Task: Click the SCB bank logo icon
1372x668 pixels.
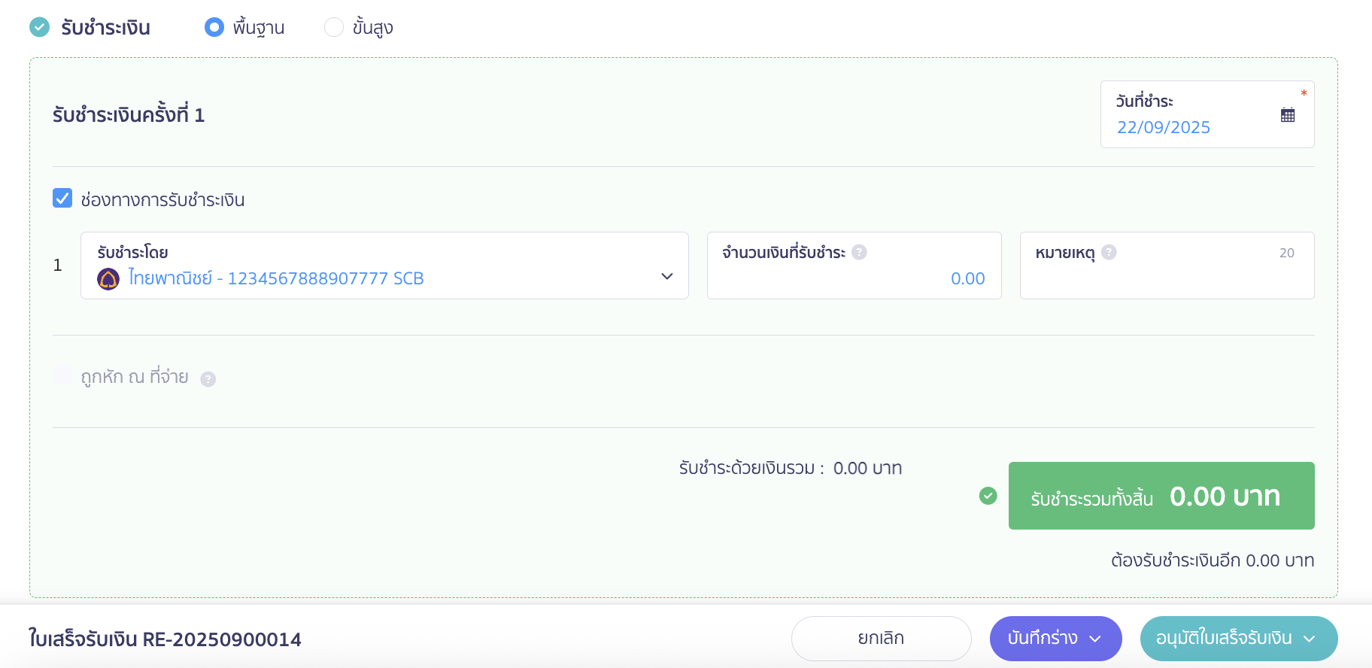Action: (108, 279)
